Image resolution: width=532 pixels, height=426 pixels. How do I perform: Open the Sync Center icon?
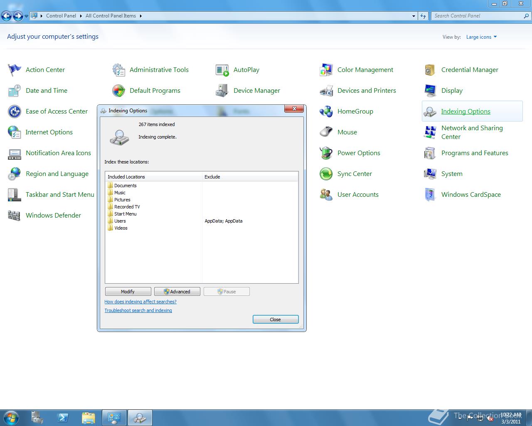[x=326, y=174]
